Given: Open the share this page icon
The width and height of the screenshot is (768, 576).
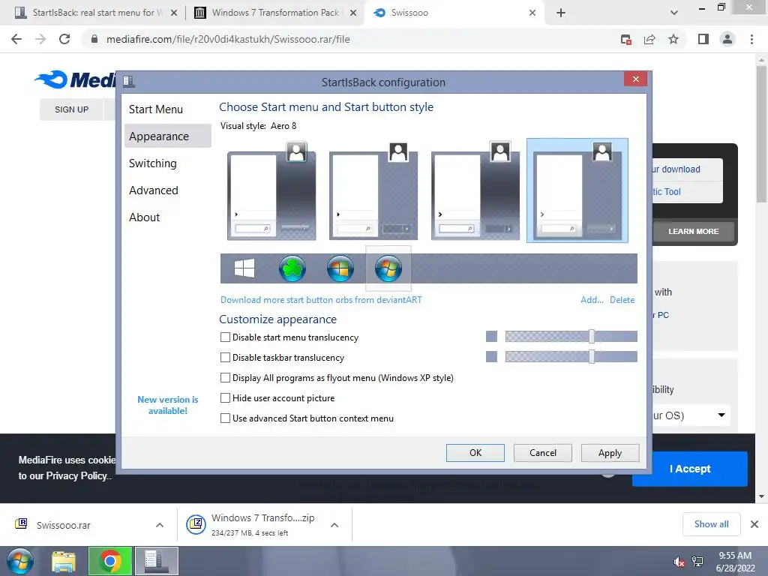Looking at the screenshot, I should tap(649, 39).
